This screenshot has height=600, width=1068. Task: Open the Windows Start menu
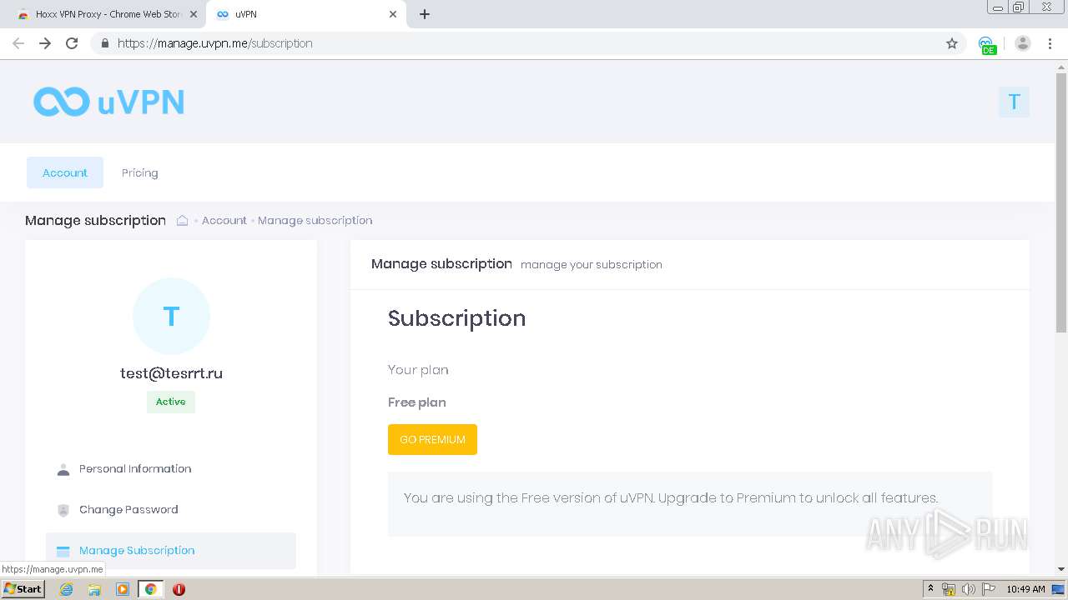pos(23,588)
